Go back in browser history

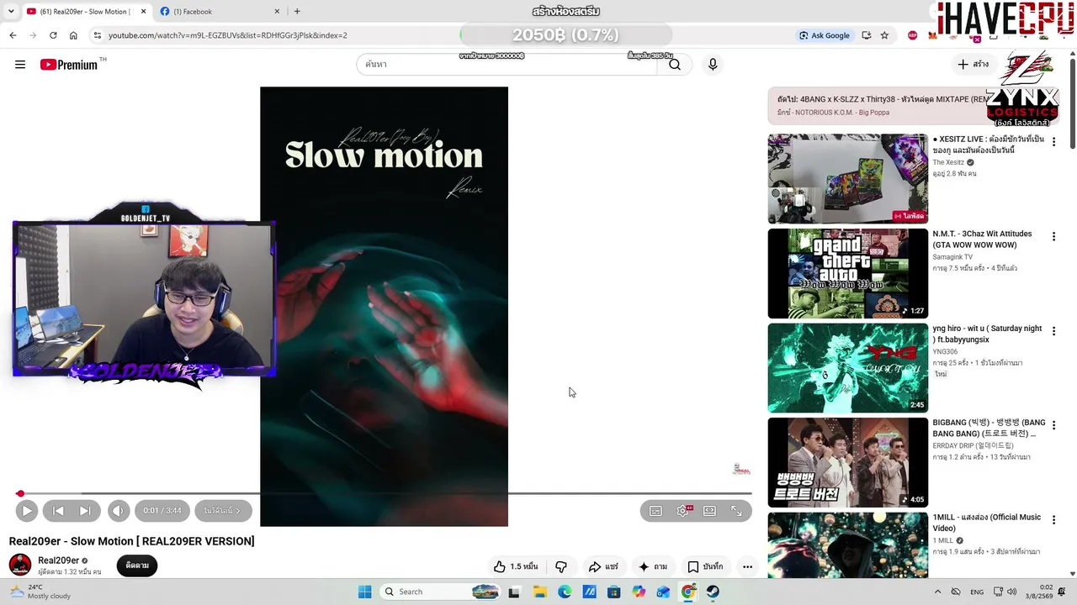pyautogui.click(x=13, y=35)
